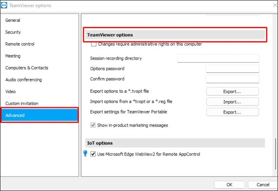Click the 'Session recording directory' label

pyautogui.click(x=116, y=58)
